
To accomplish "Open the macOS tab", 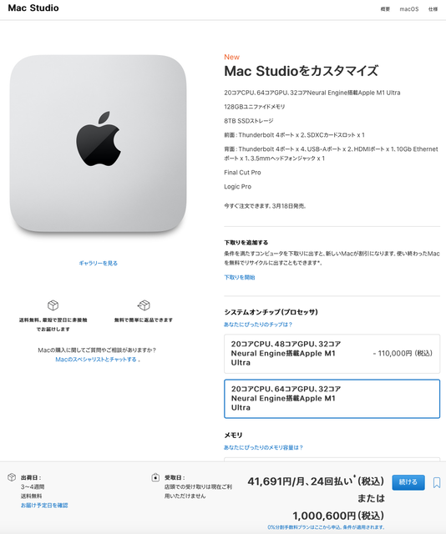I will (x=409, y=9).
